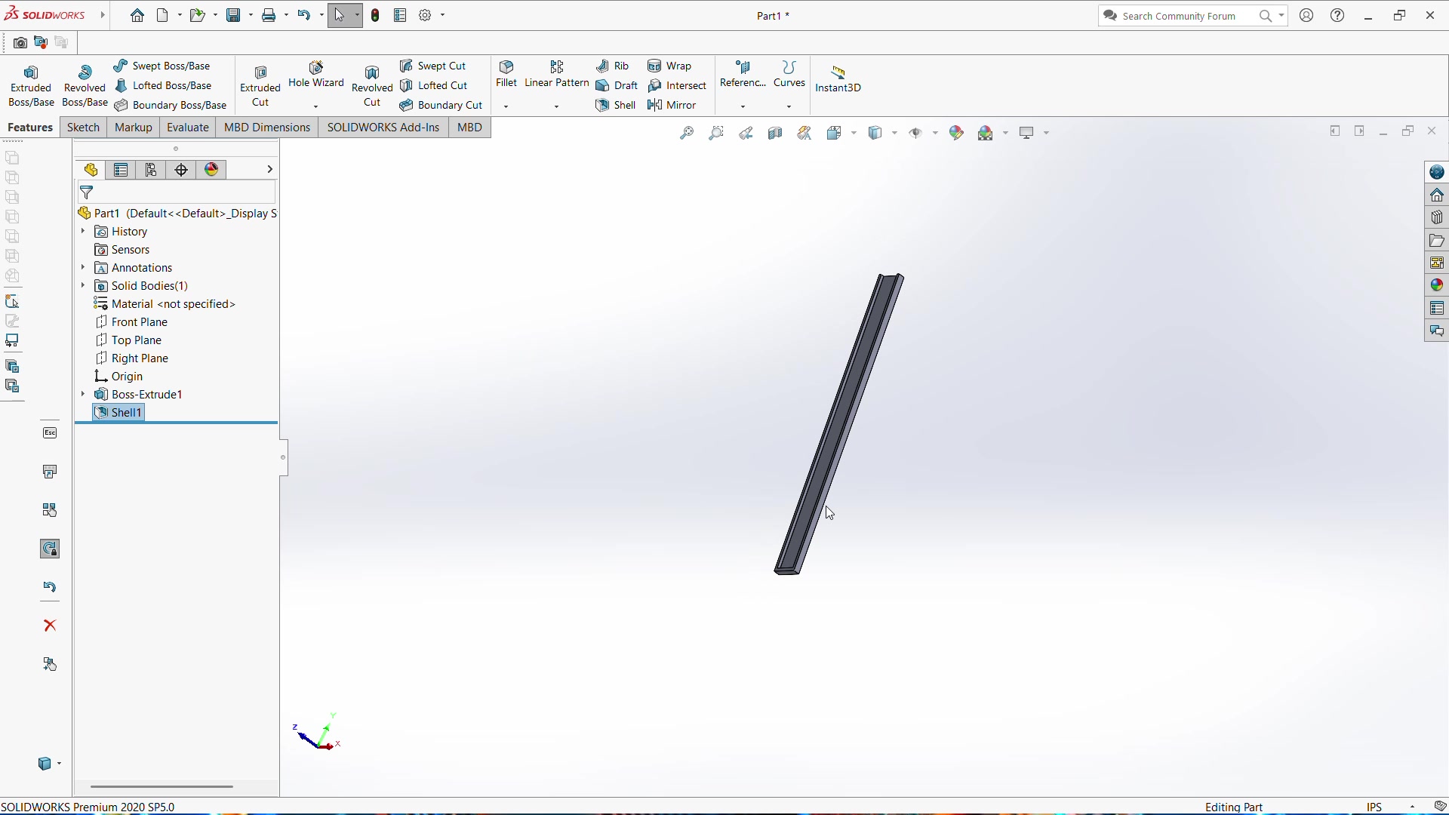Toggle the select cursor tool in title bar
This screenshot has height=815, width=1449.
point(340,15)
